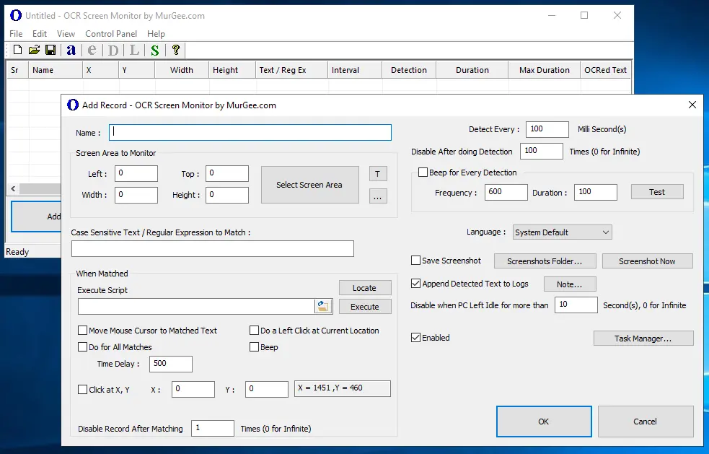Screen dimensions: 709x454
Task: Click the Add button in main window
Action: (36, 217)
